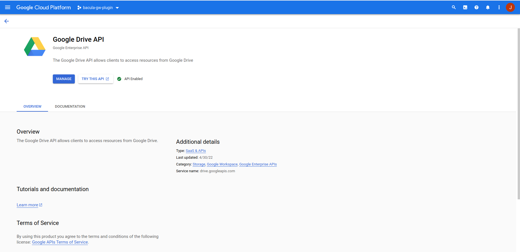This screenshot has height=252, width=520.
Task: Open the search magnifier icon
Action: 454,7
